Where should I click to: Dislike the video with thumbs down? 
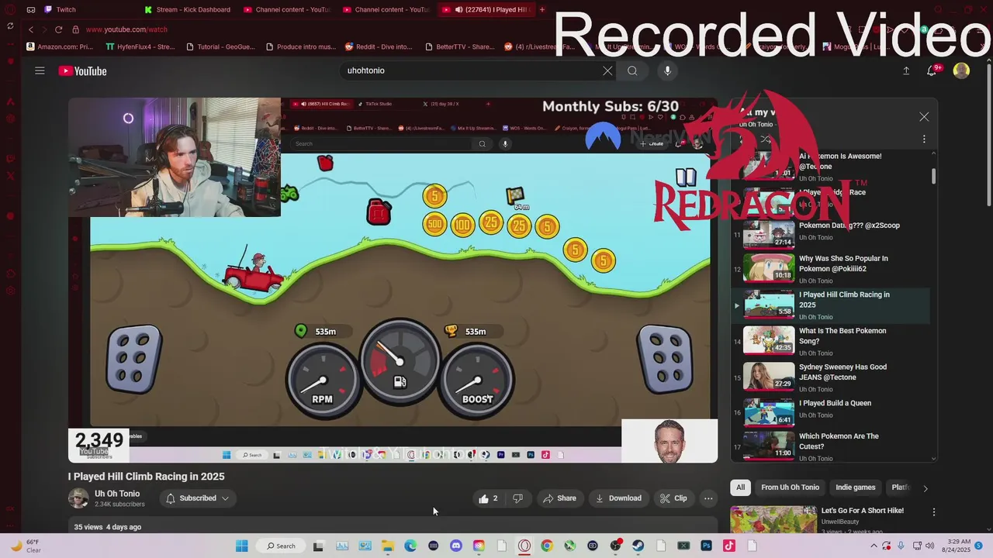[x=517, y=498]
